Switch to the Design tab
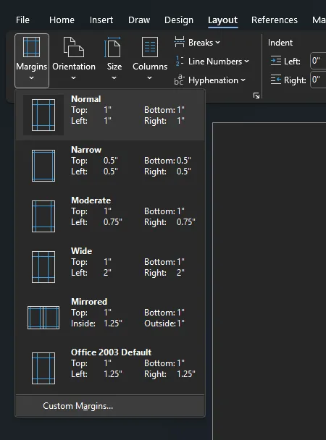The height and width of the screenshot is (440, 326). pyautogui.click(x=179, y=20)
